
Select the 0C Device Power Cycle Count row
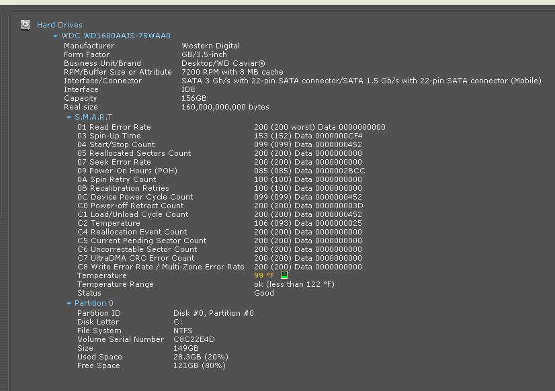coord(220,197)
